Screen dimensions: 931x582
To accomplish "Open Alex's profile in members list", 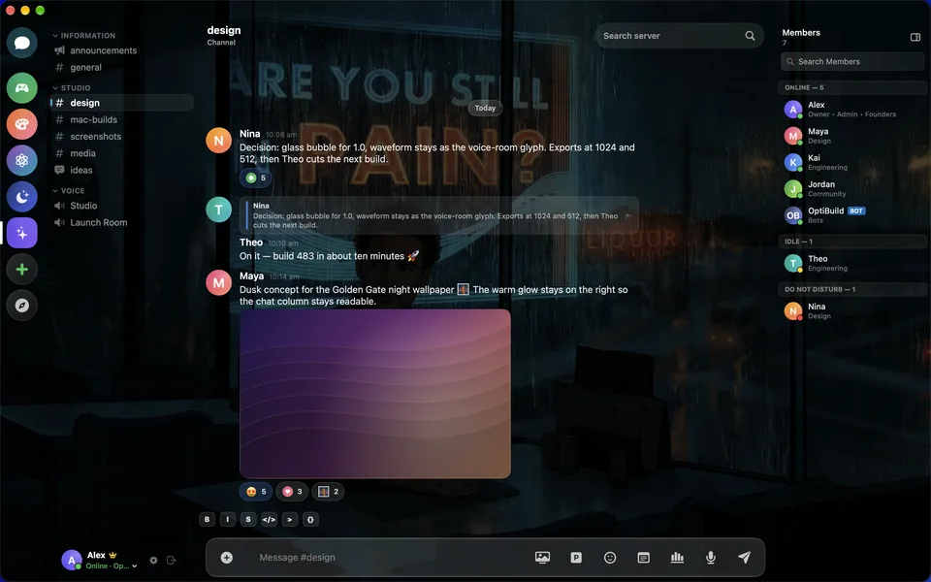I will tap(852, 110).
